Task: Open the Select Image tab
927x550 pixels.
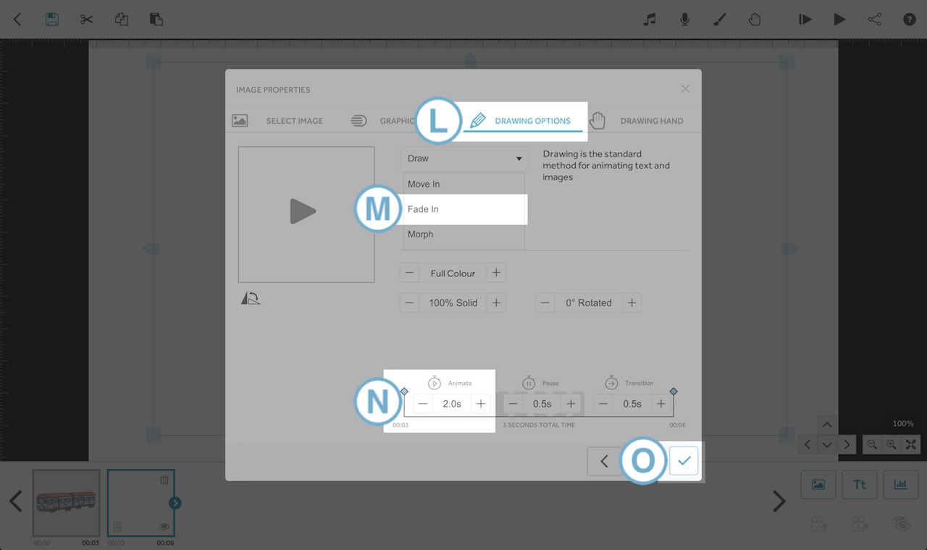Action: 294,121
